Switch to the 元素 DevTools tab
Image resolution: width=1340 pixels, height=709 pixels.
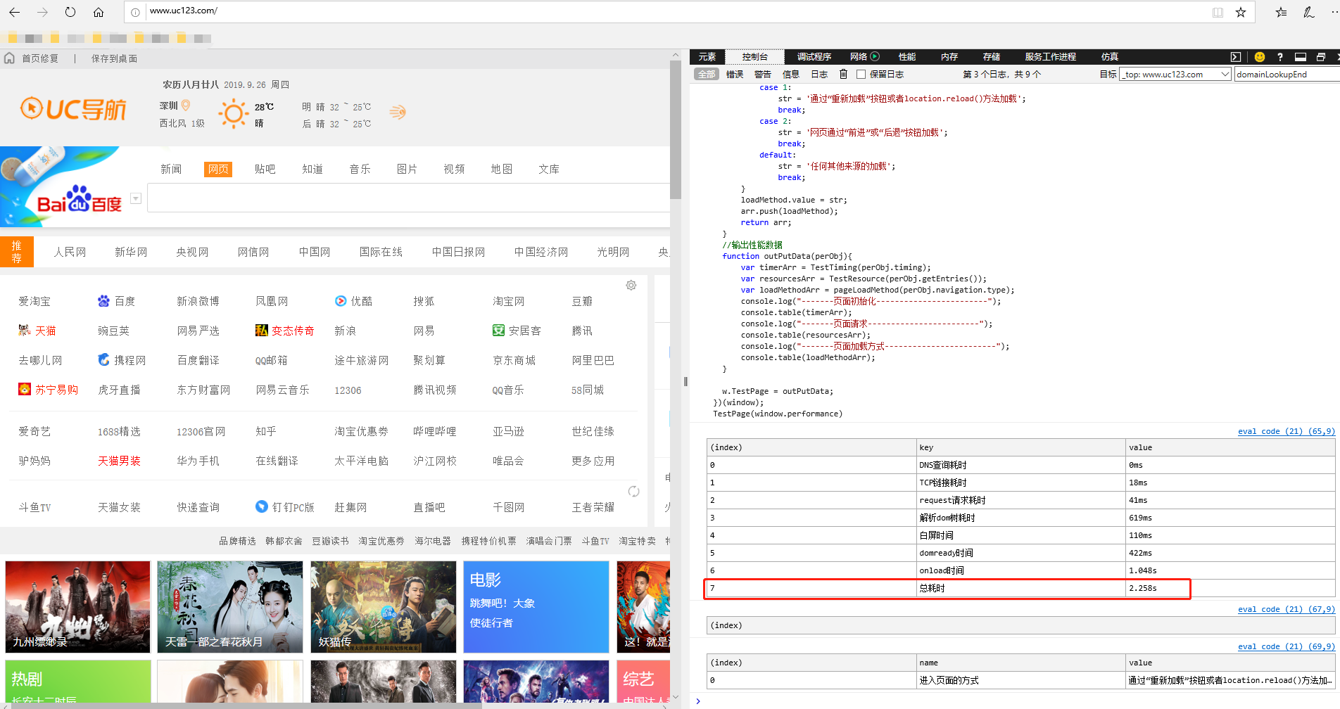(707, 57)
